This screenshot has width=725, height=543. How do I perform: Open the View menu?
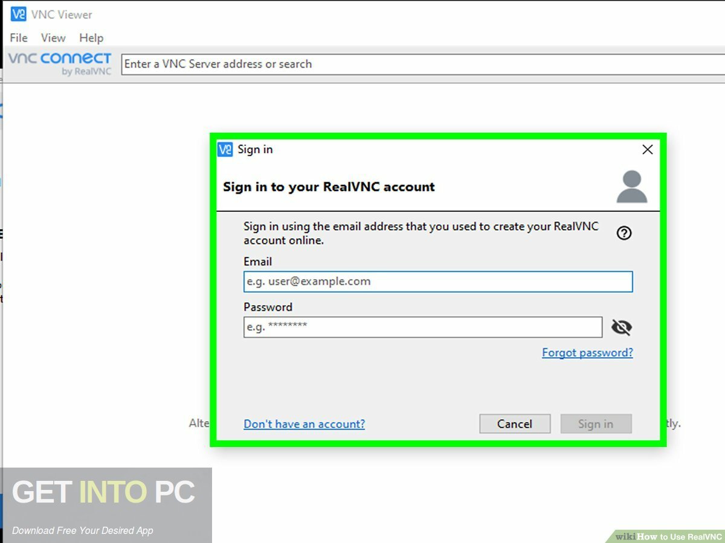click(53, 38)
